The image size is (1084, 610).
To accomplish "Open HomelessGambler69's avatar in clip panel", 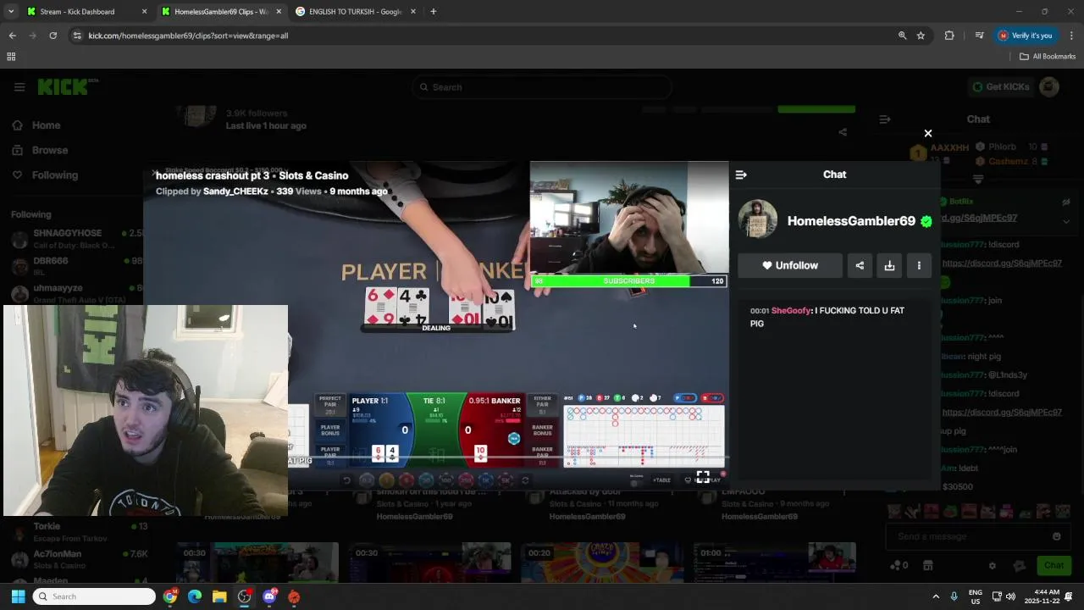I will 758,219.
